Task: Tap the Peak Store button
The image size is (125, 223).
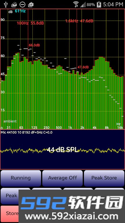Action: pos(104,178)
